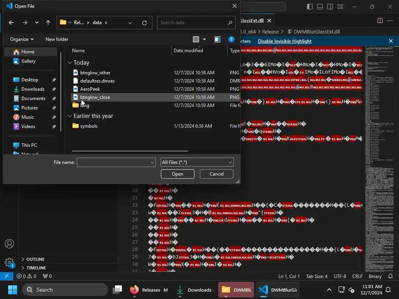Change file view layout icon
Viewport: 399px width, 299px height.
196,39
